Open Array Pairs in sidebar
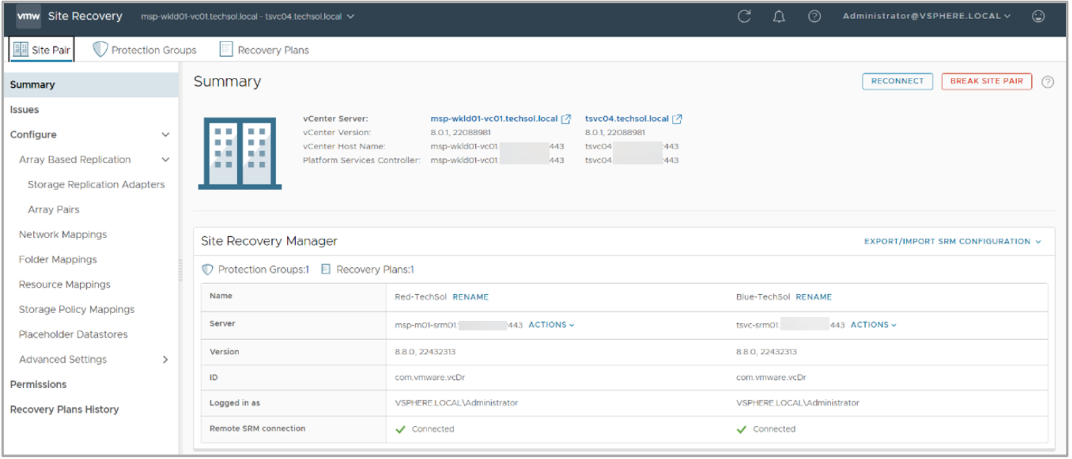 [53, 209]
